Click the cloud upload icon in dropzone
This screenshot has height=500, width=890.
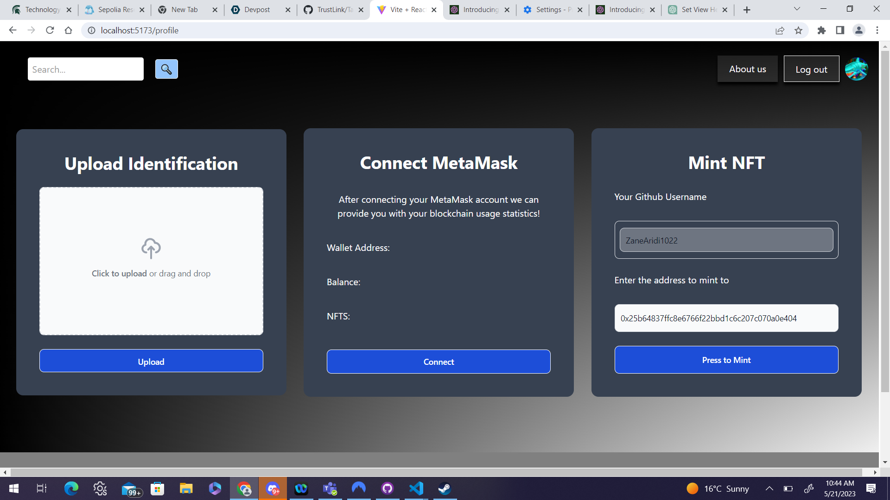point(151,248)
